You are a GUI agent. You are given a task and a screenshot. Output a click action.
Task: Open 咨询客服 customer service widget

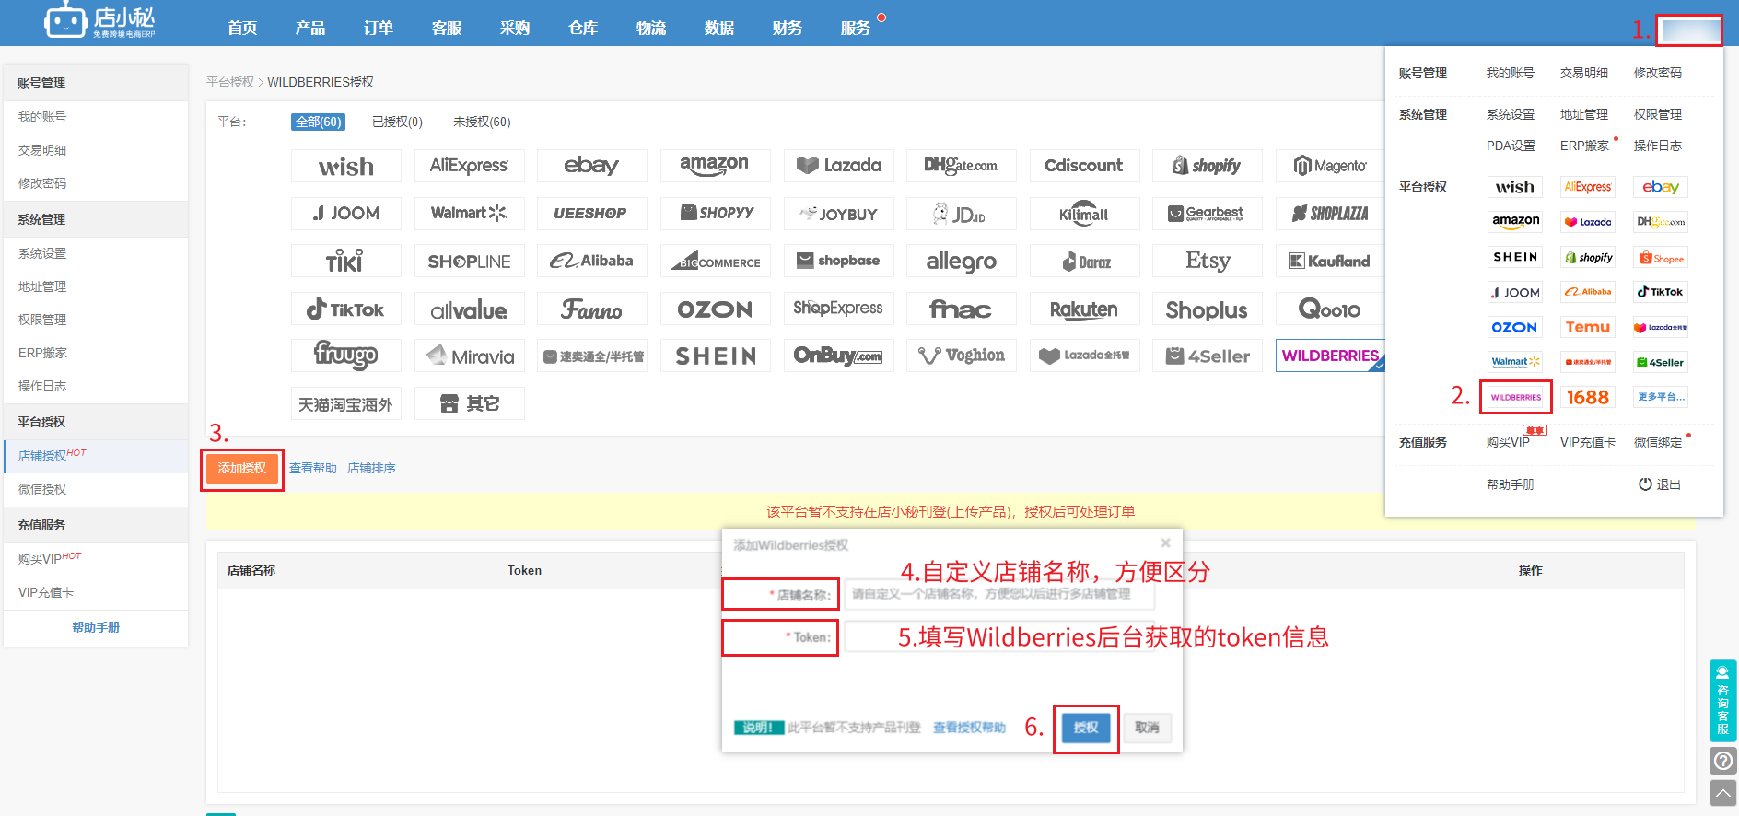pos(1723,701)
